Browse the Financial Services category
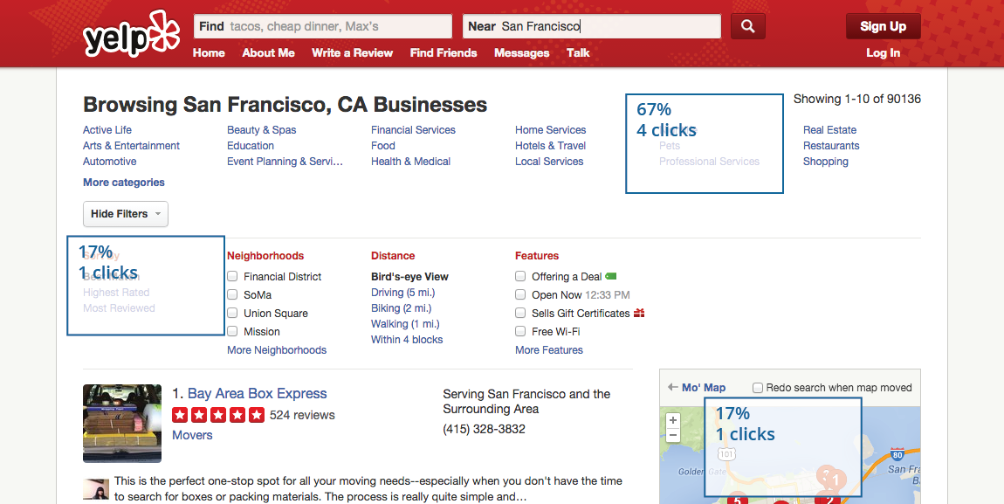Image resolution: width=1004 pixels, height=504 pixels. (413, 130)
